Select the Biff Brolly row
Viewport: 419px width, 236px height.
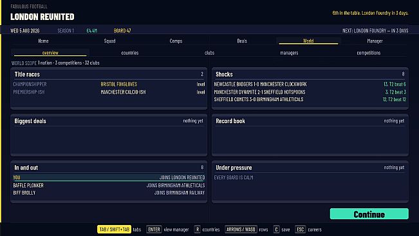pos(109,193)
